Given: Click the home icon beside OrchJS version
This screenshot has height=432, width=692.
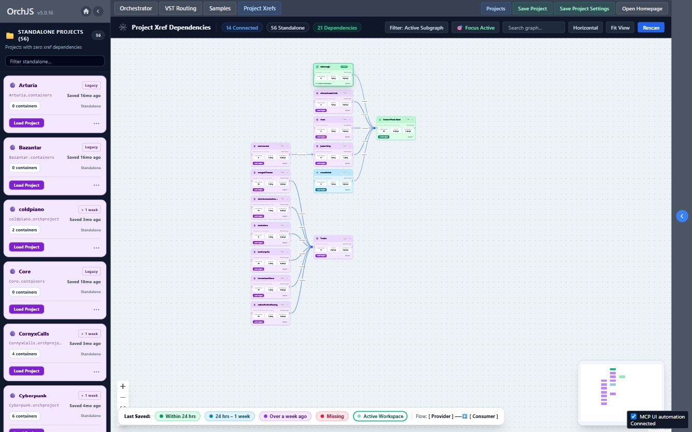Looking at the screenshot, I should tap(86, 11).
